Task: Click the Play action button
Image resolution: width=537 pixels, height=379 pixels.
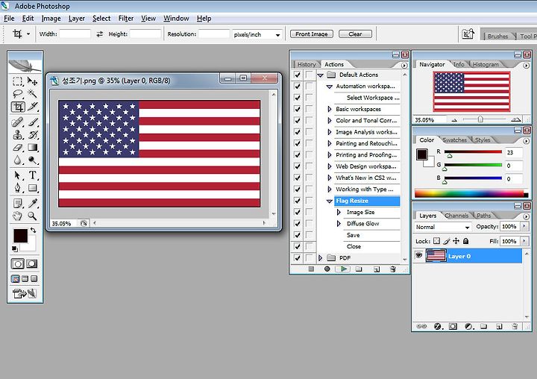Action: pos(344,269)
